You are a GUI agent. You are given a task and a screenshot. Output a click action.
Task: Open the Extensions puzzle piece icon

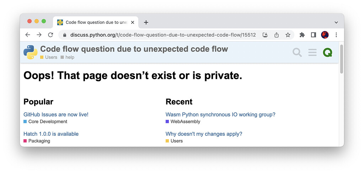(x=302, y=35)
